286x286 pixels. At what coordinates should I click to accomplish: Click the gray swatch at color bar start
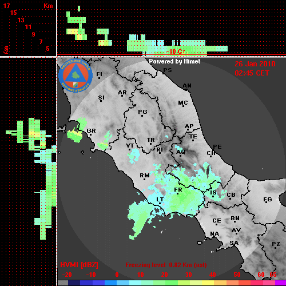pyautogui.click(x=63, y=283)
